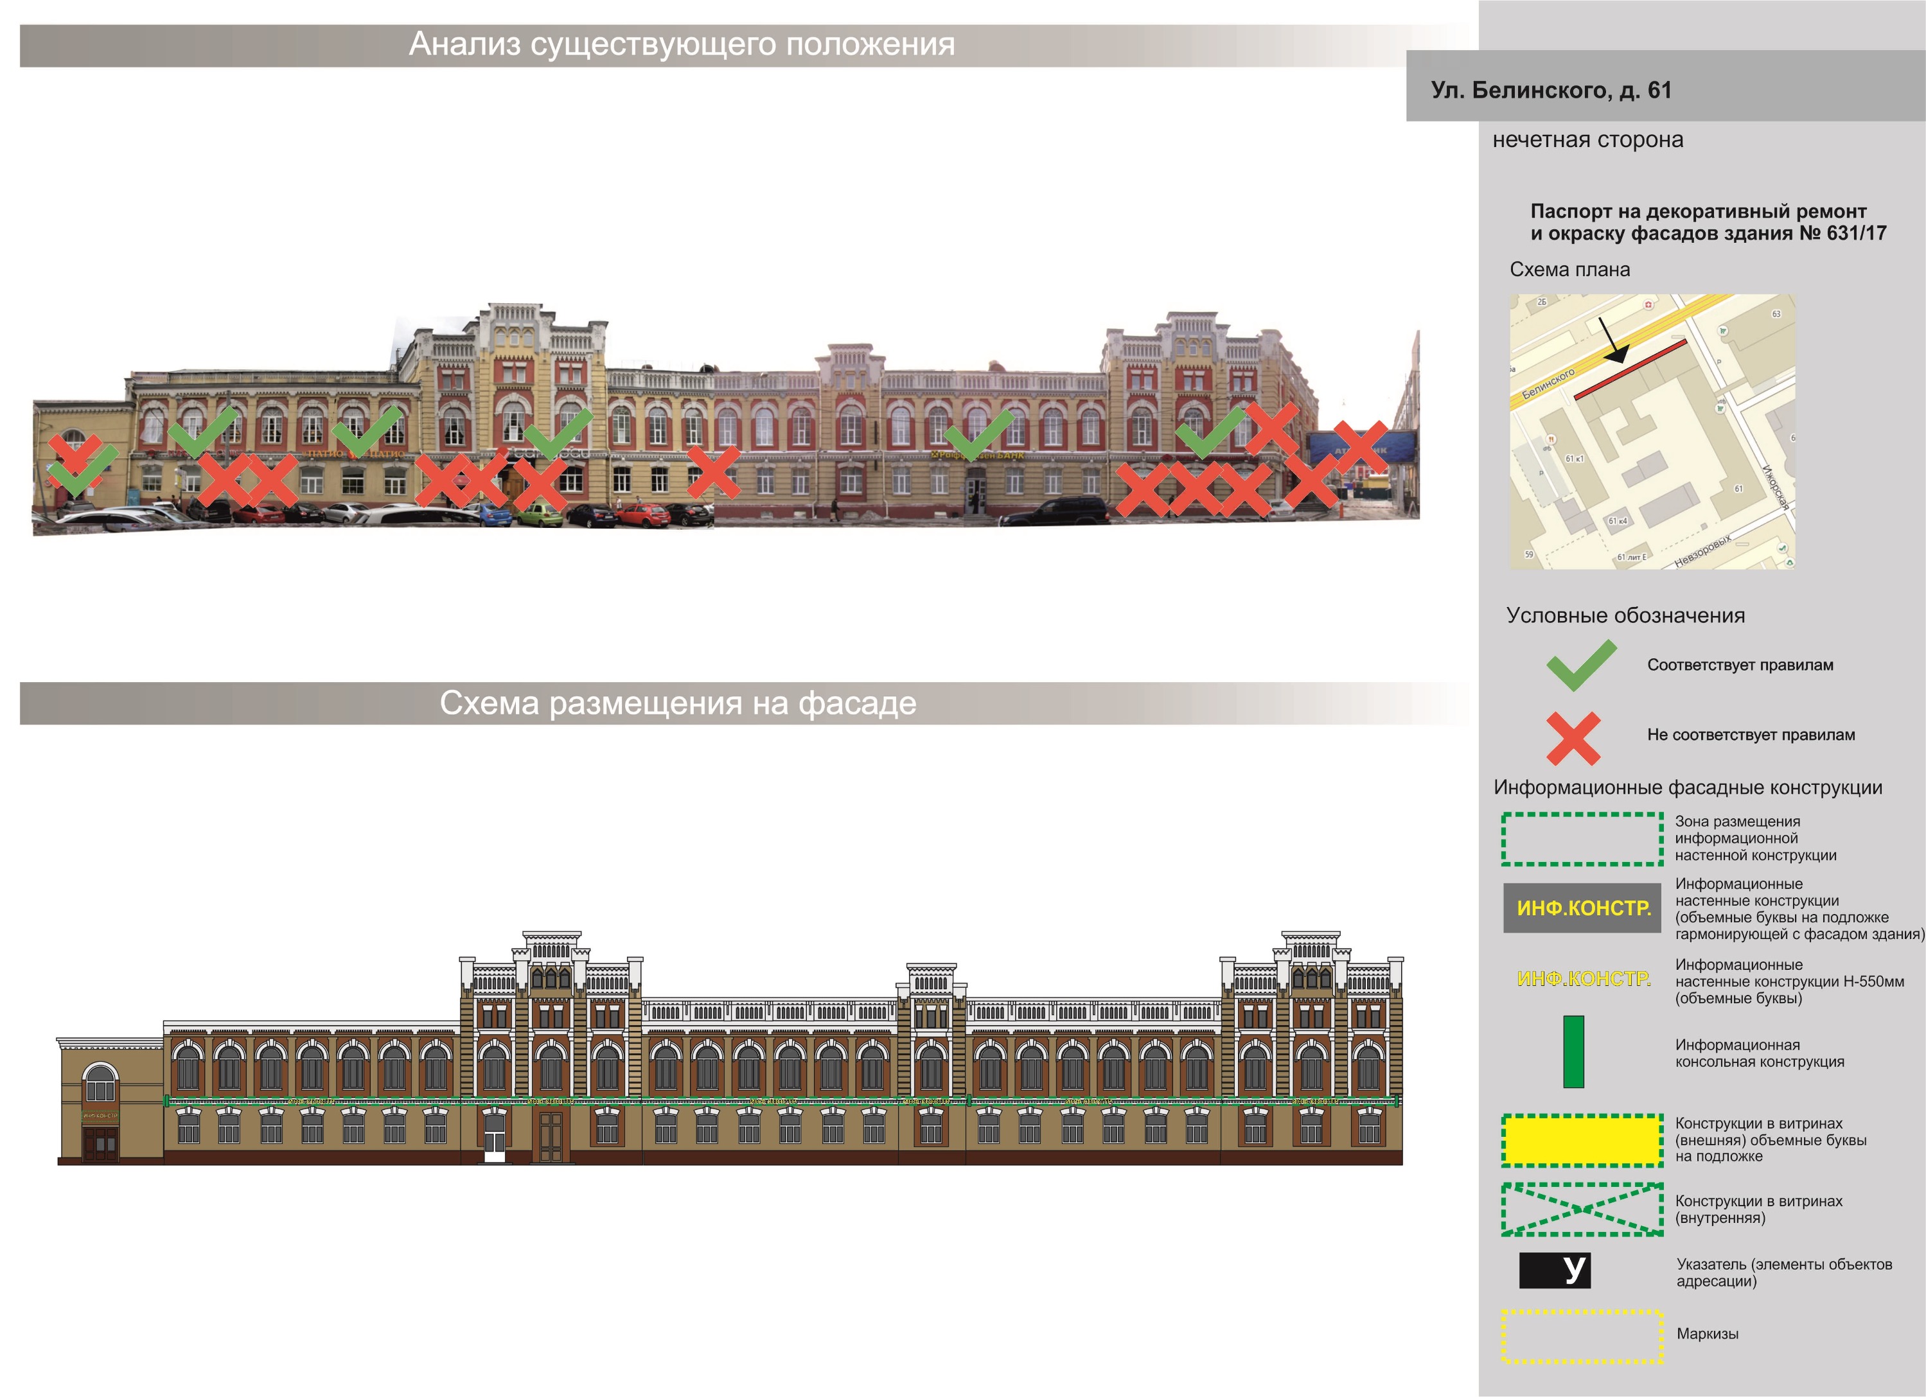
Task: Click yellow ИНФ.КОНСТР. letters without background
Action: (1584, 978)
